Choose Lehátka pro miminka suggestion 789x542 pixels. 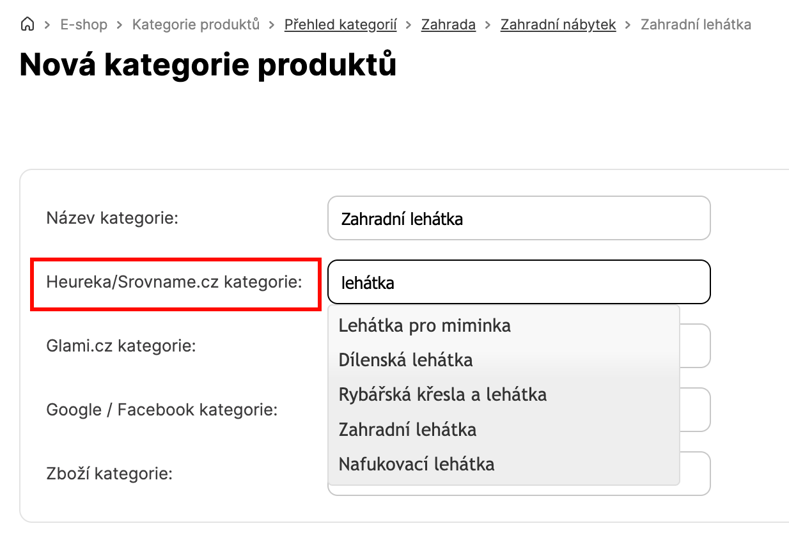(x=425, y=326)
